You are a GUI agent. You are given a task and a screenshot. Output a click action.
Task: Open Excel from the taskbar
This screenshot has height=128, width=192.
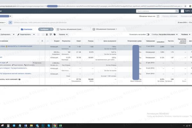[x=60, y=125]
